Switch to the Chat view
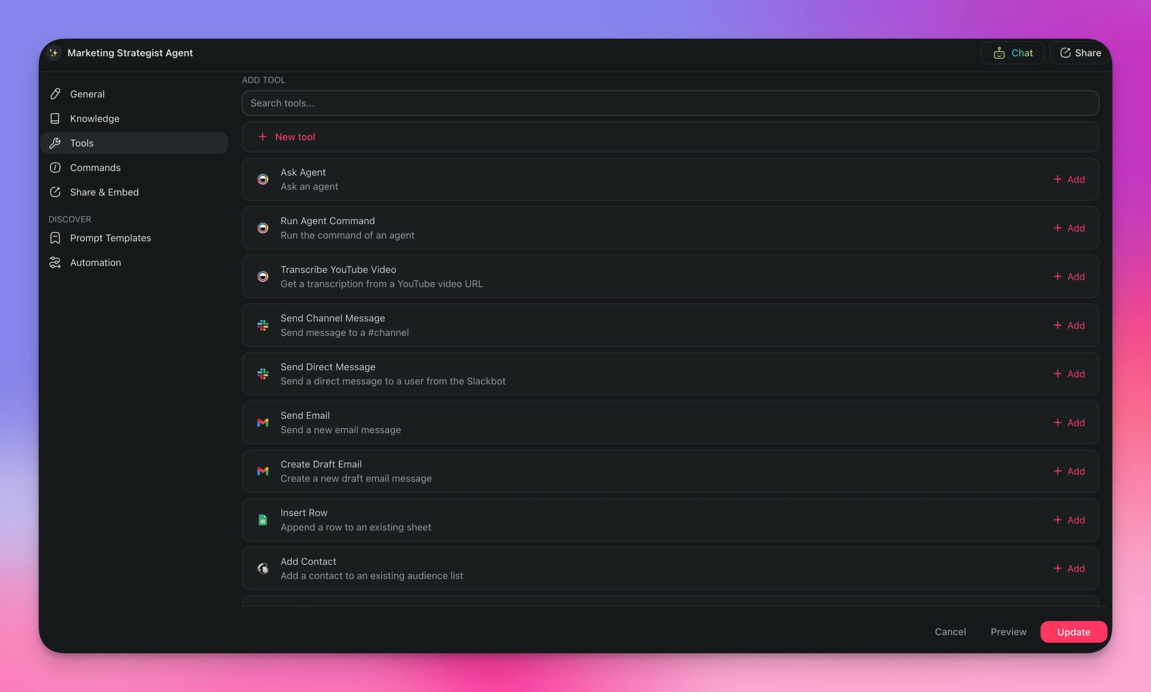This screenshot has width=1151, height=692. [x=1013, y=53]
